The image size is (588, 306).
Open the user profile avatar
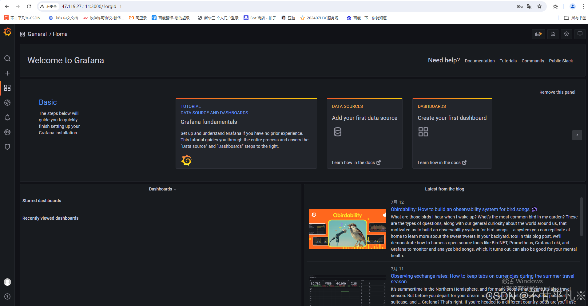tap(7, 282)
